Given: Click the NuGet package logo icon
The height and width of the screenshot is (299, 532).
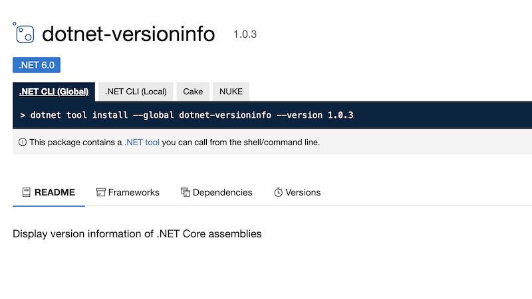Looking at the screenshot, I should (x=23, y=32).
